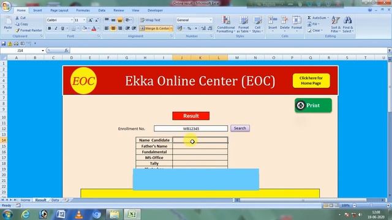Screen dimensions: 392x220
Task: Switch to the Data ribbon tab
Action: 102,10
